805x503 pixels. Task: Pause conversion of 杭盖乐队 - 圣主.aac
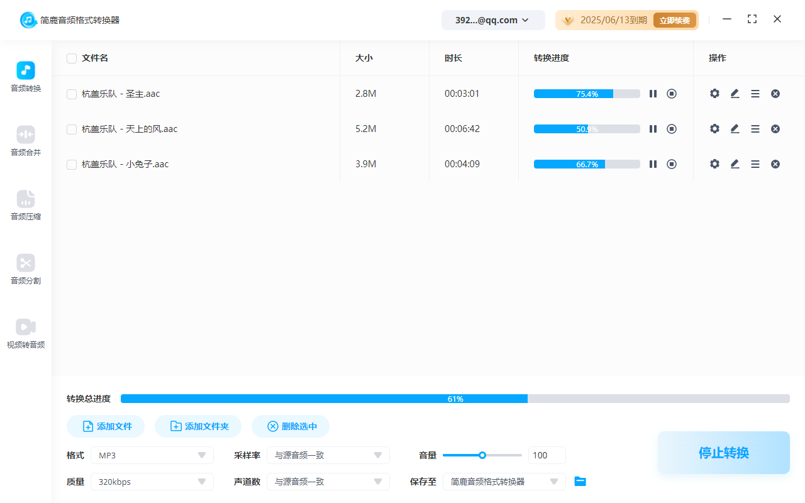(653, 94)
